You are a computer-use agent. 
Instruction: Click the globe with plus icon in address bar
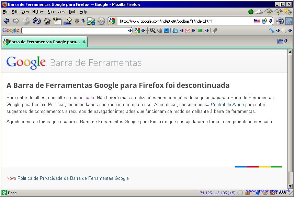(x=264, y=21)
